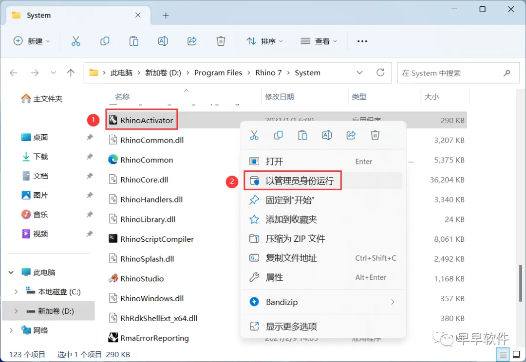The width and height of the screenshot is (526, 362).
Task: Choose 复制文件地址 in the context menu
Action: 323,258
